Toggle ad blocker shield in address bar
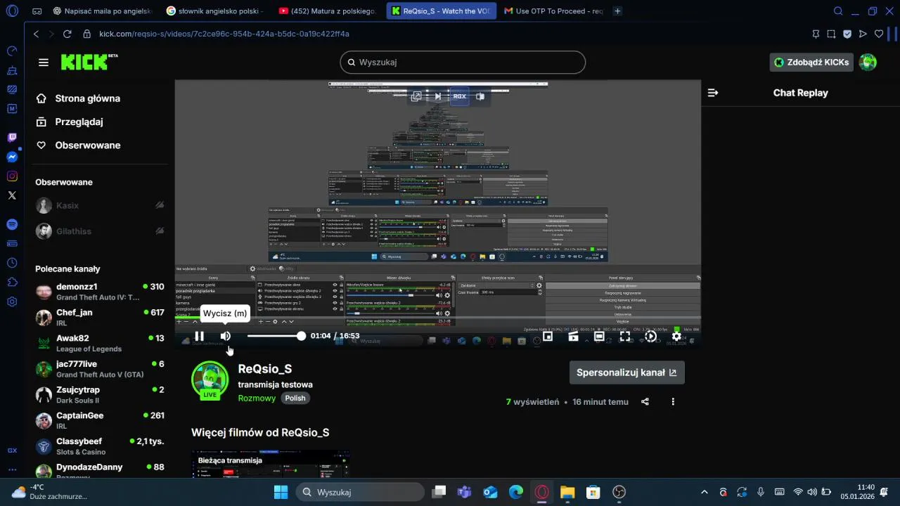 847,34
